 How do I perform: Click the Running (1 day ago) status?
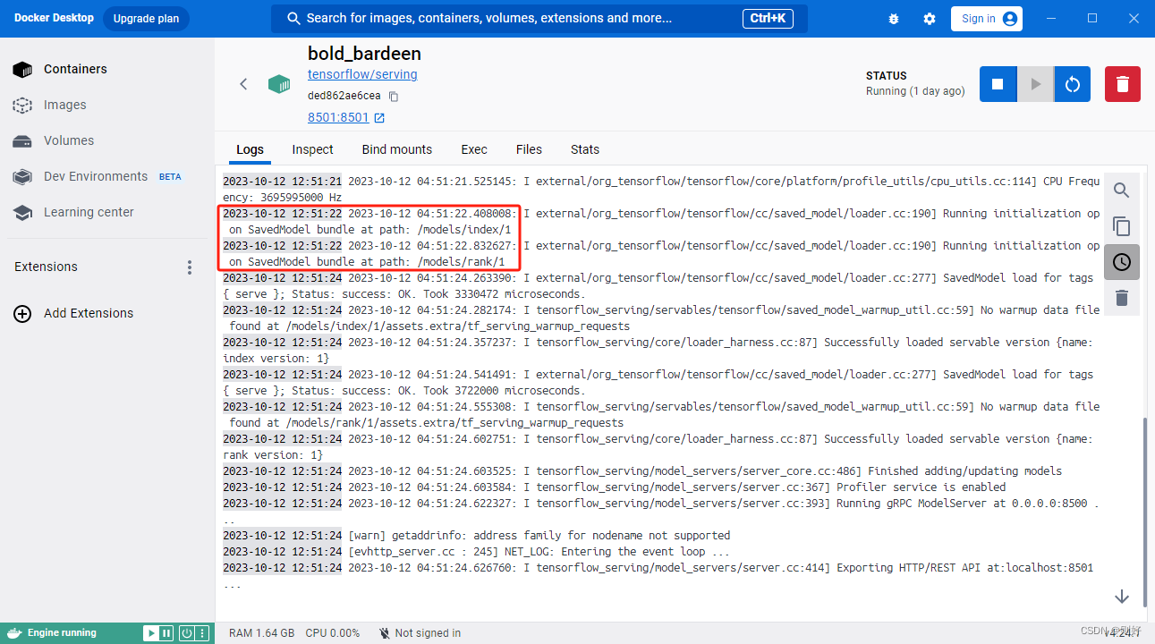[x=915, y=91]
